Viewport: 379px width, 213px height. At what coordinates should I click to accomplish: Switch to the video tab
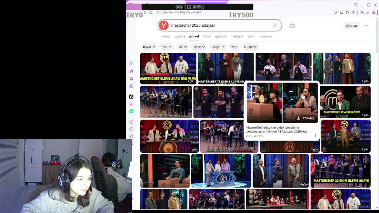tap(207, 36)
